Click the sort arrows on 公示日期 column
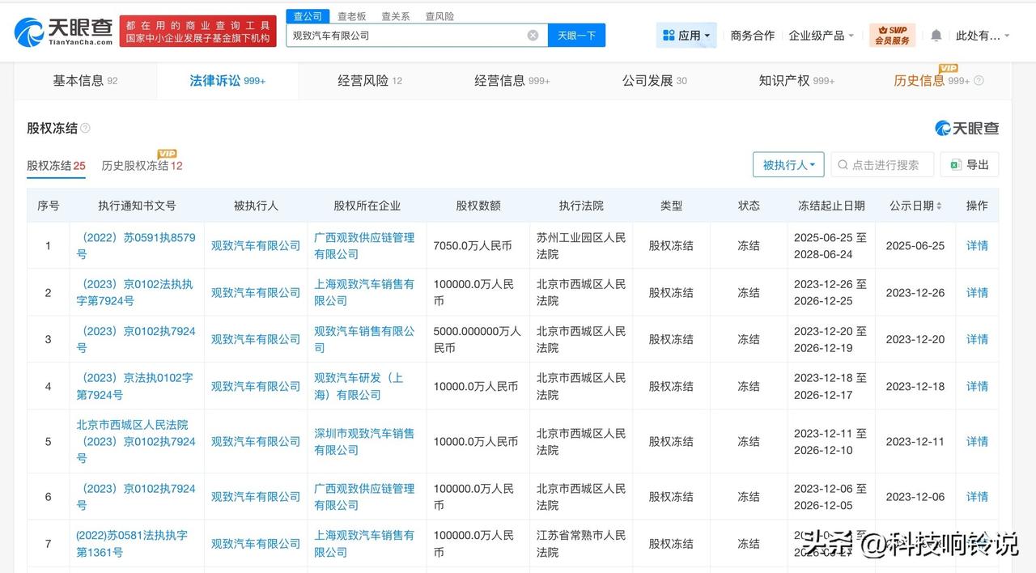The image size is (1036, 573). pyautogui.click(x=939, y=206)
